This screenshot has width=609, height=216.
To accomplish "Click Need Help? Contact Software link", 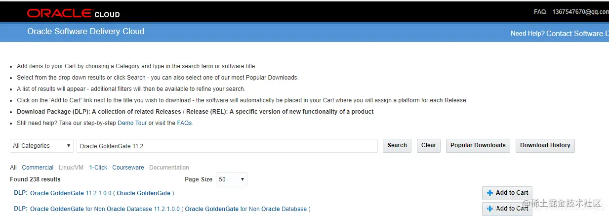I will [x=560, y=34].
